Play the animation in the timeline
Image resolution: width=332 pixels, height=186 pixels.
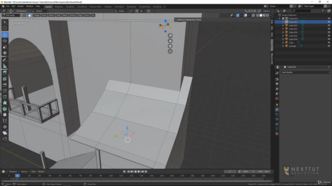pos(139,172)
